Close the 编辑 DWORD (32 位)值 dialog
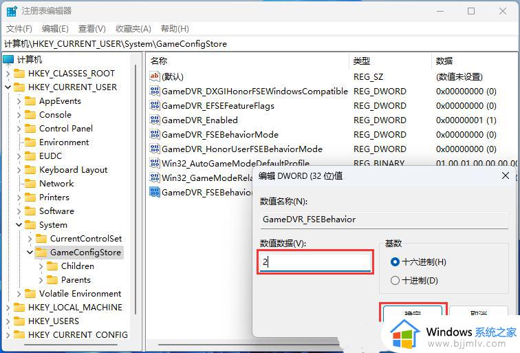Screen dimensions: 520x353 click(x=505, y=175)
